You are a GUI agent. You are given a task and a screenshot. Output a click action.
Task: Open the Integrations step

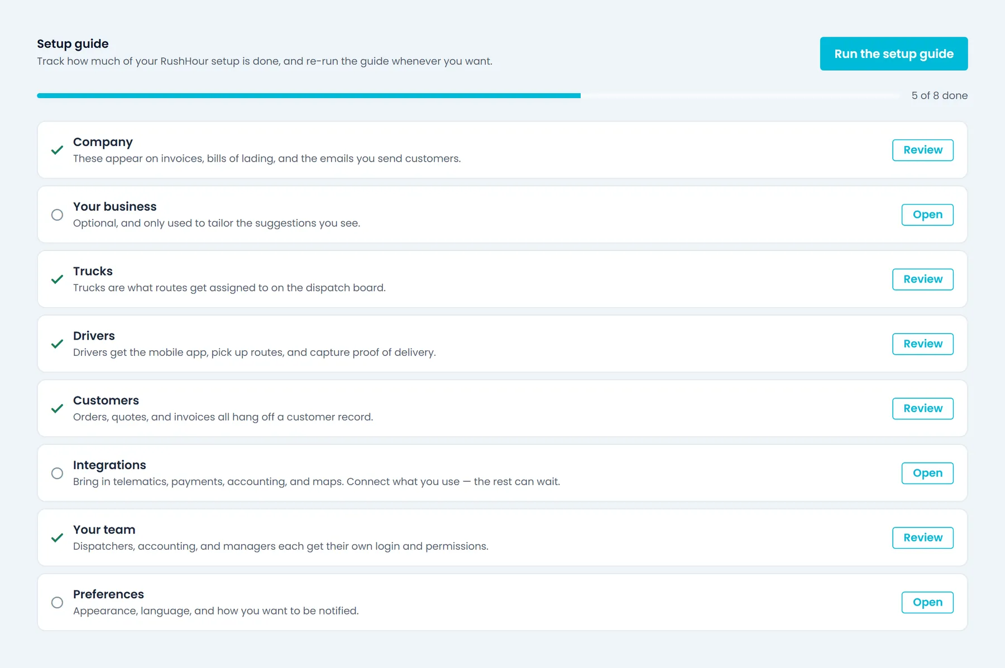[x=927, y=473]
